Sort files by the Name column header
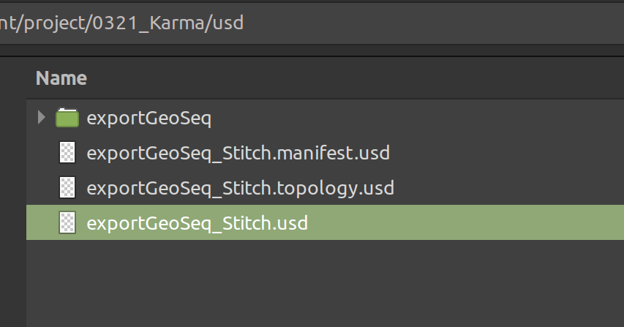This screenshot has width=624, height=327. tap(61, 78)
